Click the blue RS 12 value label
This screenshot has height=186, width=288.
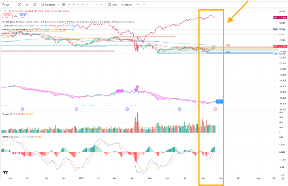point(220,101)
